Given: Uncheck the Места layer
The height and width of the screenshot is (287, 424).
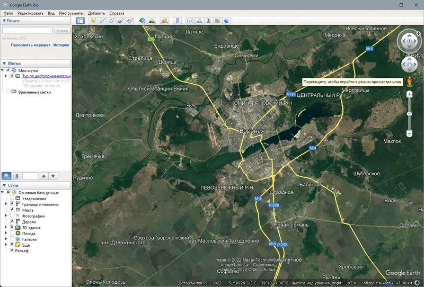Looking at the screenshot, I should click(12, 210).
